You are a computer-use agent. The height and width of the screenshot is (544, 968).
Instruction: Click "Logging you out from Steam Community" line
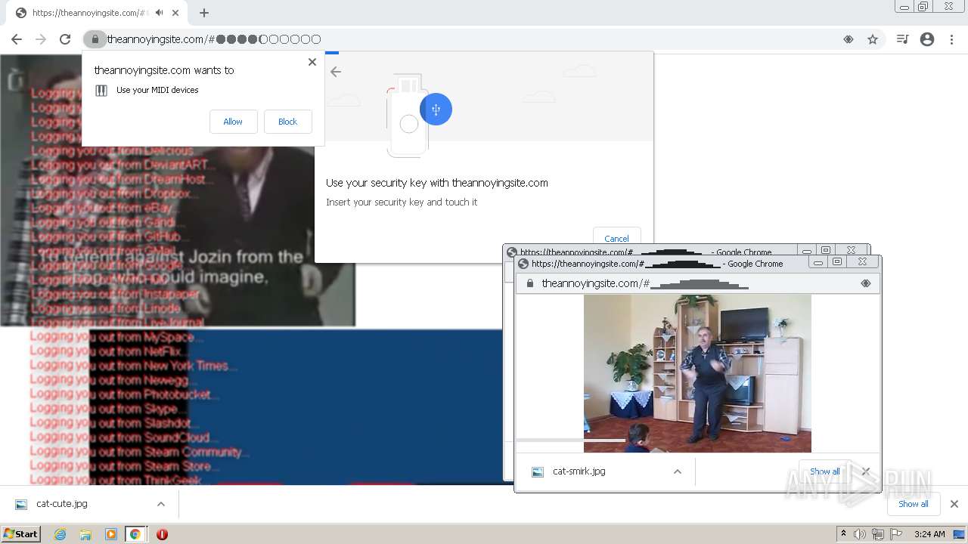(x=139, y=452)
